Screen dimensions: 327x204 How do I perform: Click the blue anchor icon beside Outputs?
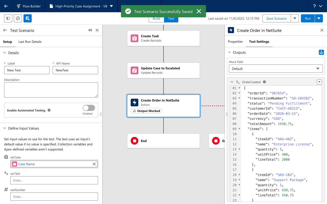[x=321, y=52]
